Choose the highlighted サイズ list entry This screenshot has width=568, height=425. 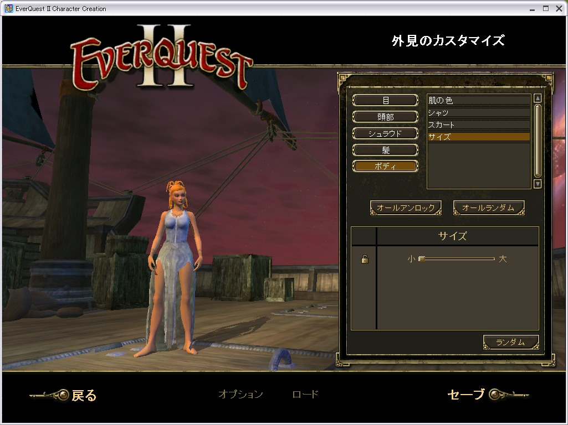click(x=479, y=137)
